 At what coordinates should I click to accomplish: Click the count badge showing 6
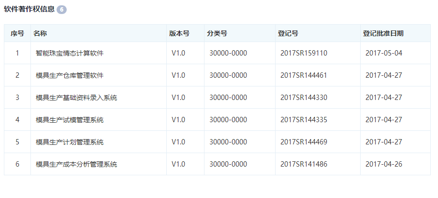61,9
